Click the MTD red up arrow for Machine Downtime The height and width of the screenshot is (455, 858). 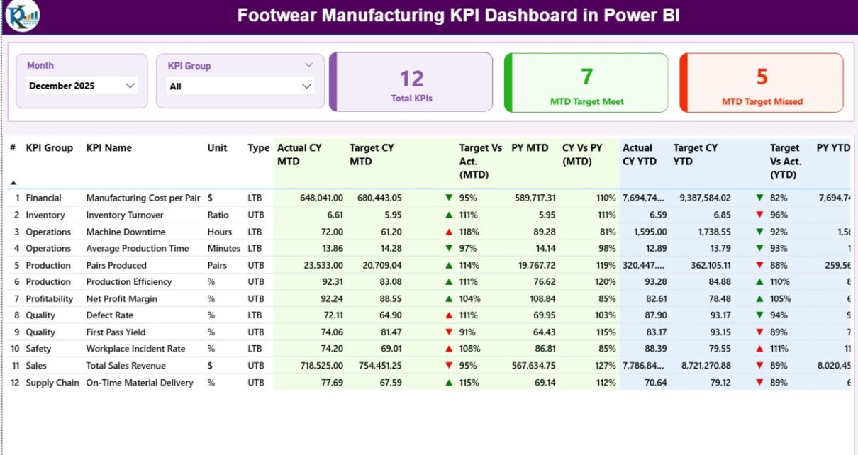(448, 232)
